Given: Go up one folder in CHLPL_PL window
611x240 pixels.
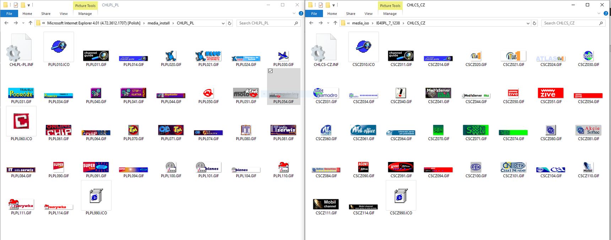Looking at the screenshot, I should tap(31, 23).
